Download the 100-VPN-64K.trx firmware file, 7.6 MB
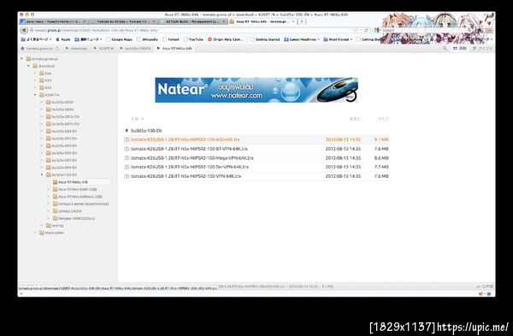 [x=186, y=176]
